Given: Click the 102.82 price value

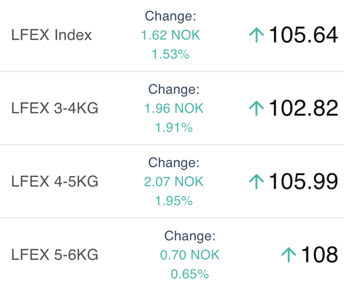Looking at the screenshot, I should pyautogui.click(x=304, y=108).
